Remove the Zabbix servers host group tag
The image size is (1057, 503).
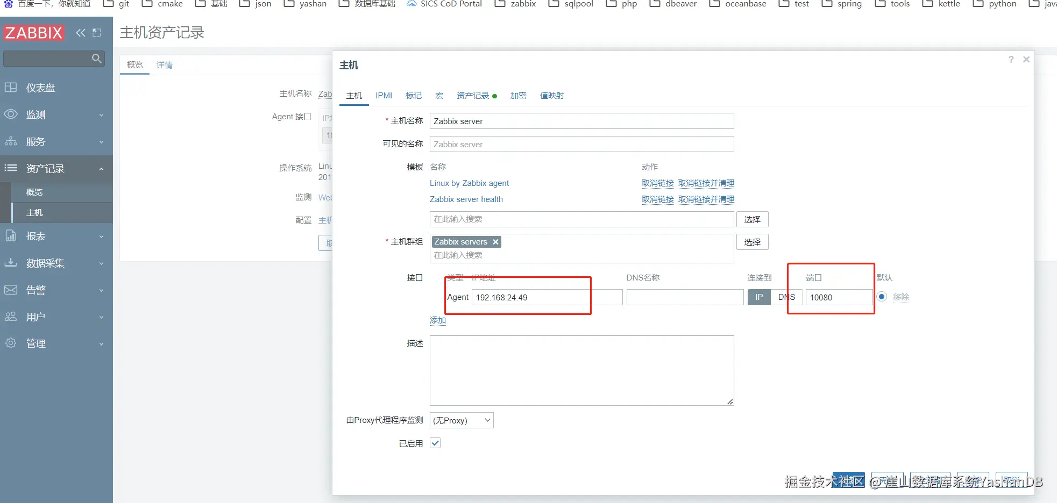click(x=495, y=242)
